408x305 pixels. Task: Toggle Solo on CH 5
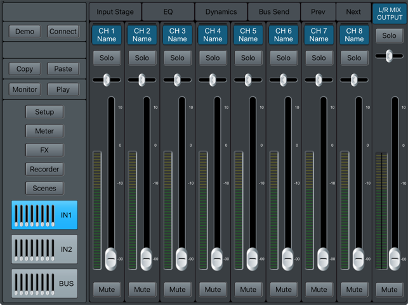248,58
